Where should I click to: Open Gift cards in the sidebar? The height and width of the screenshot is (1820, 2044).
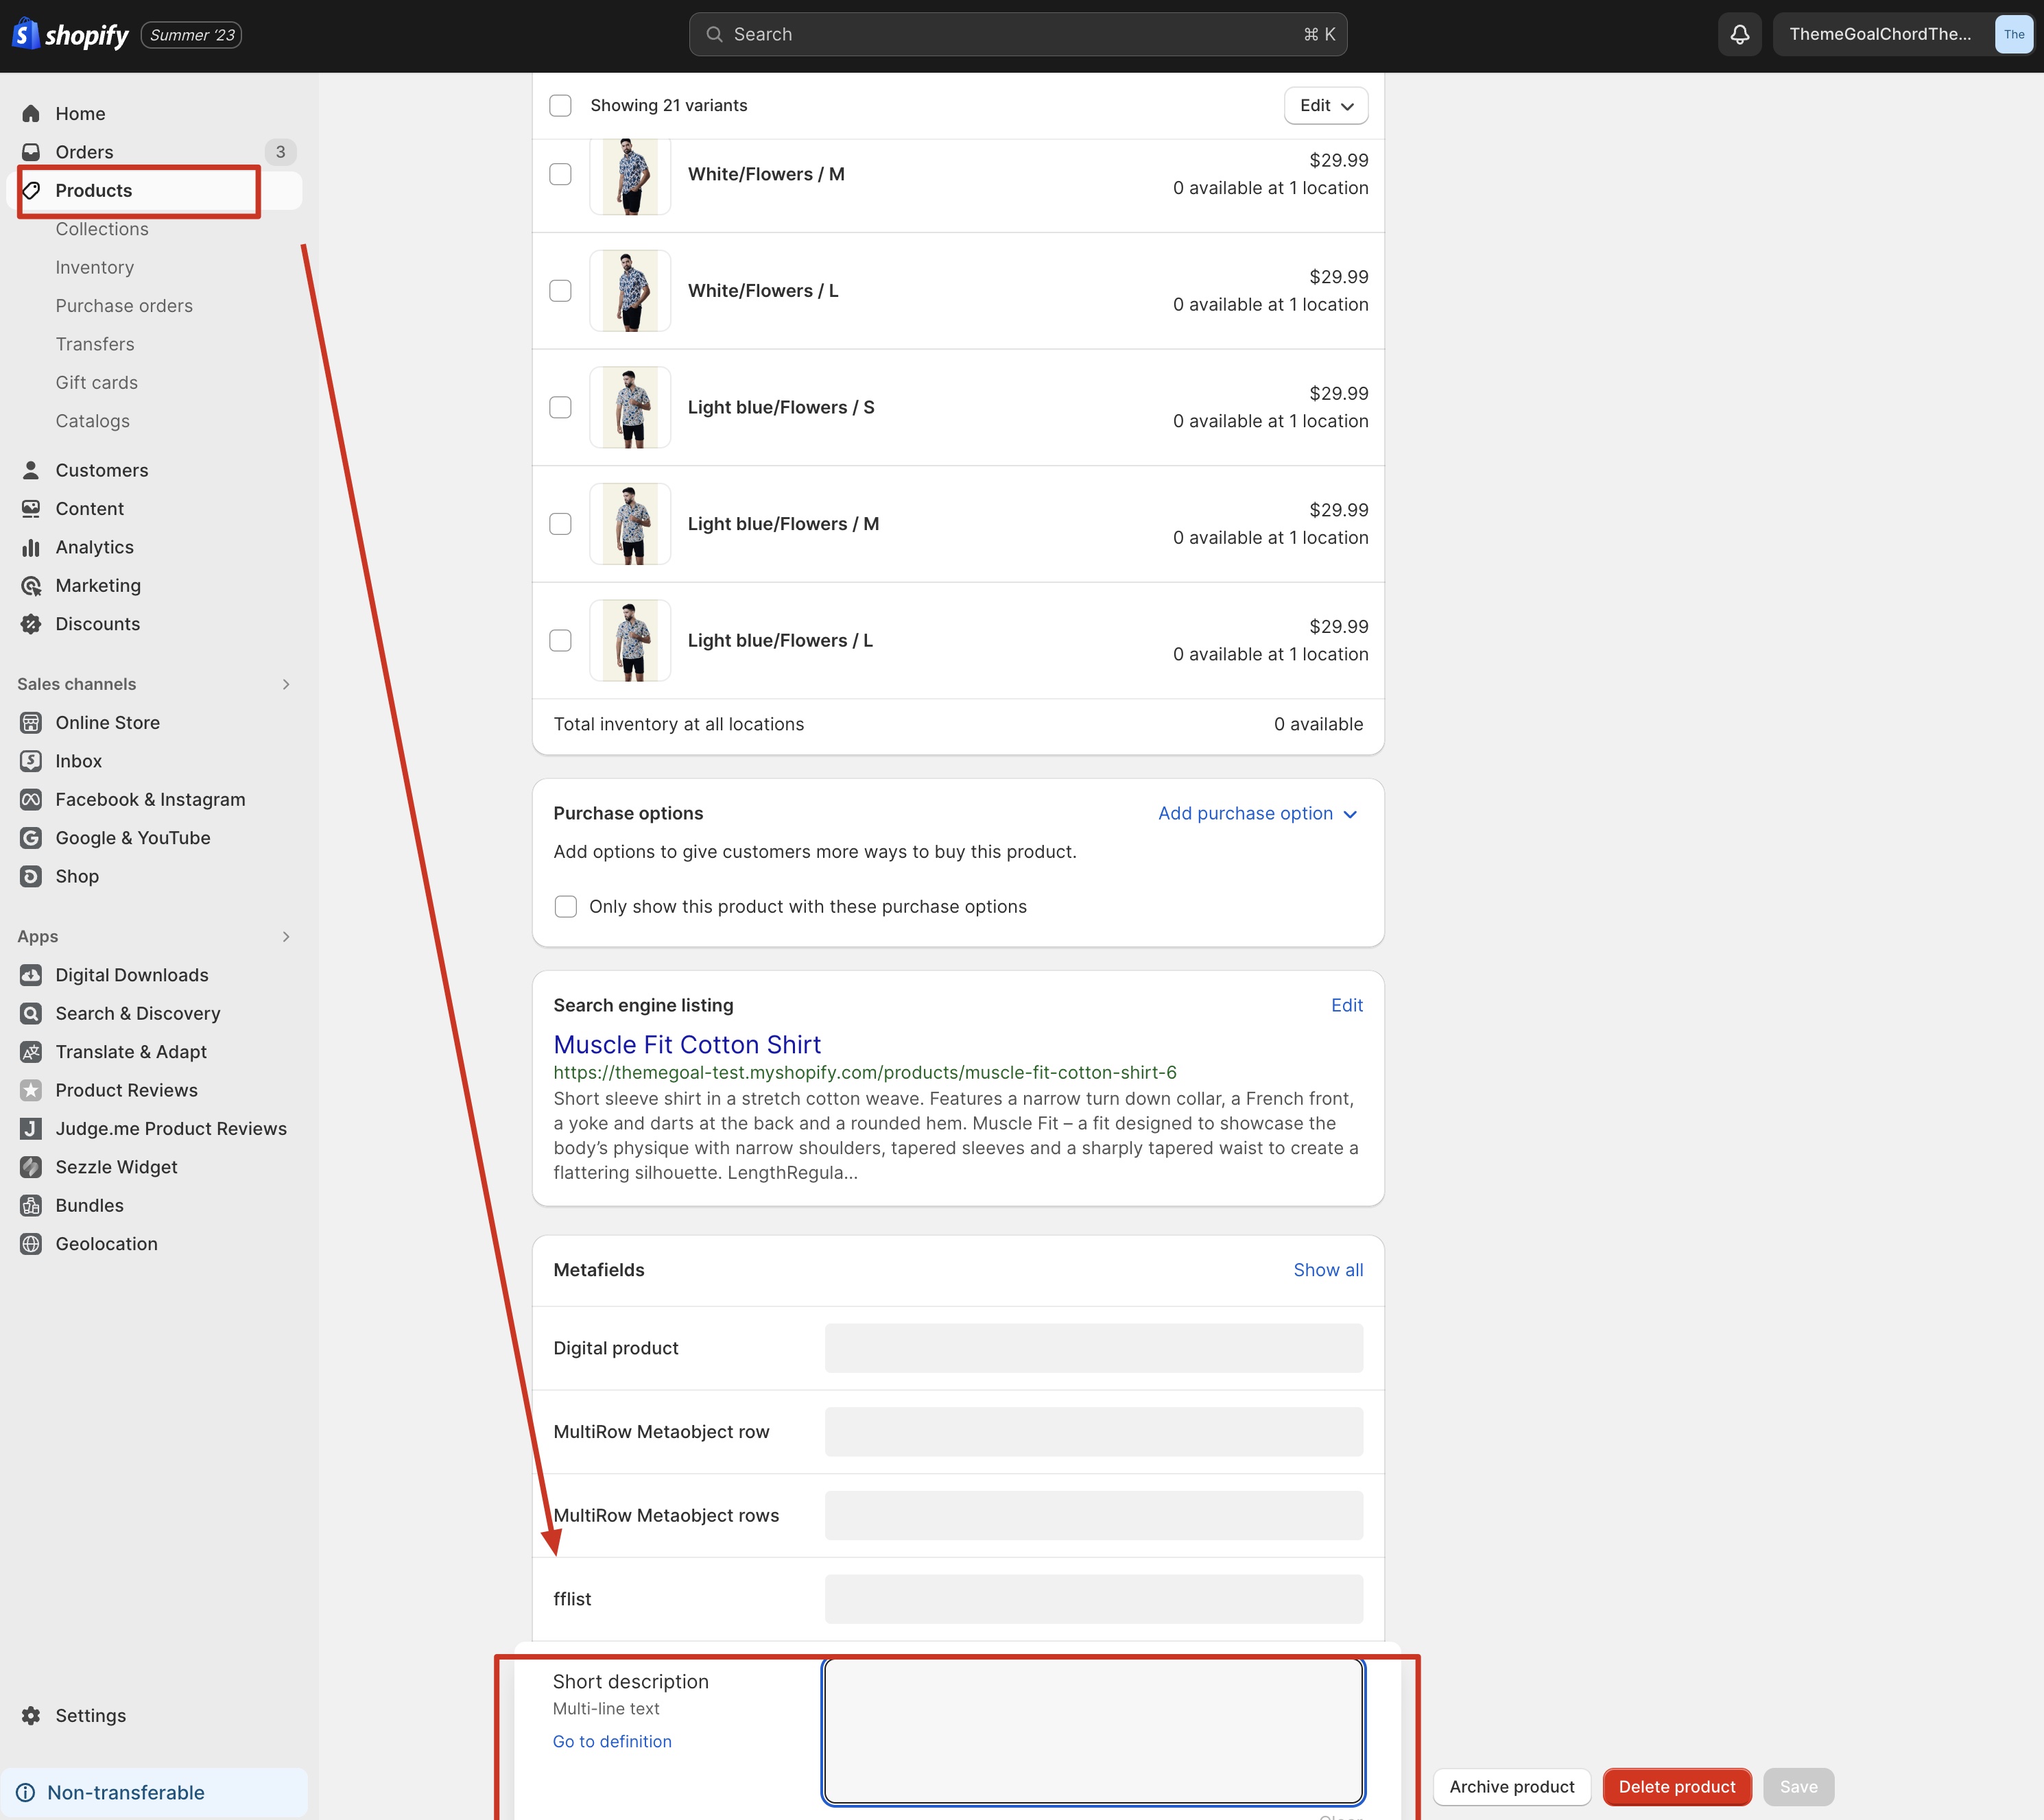point(97,382)
